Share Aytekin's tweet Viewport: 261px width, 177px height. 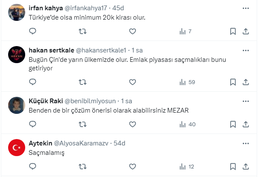tap(246, 166)
